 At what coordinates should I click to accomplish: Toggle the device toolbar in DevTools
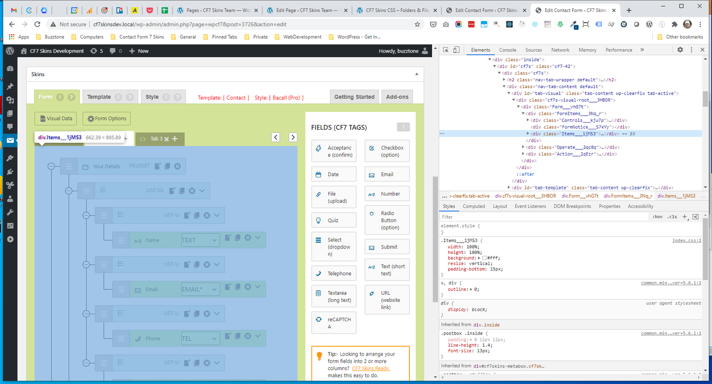coord(456,50)
